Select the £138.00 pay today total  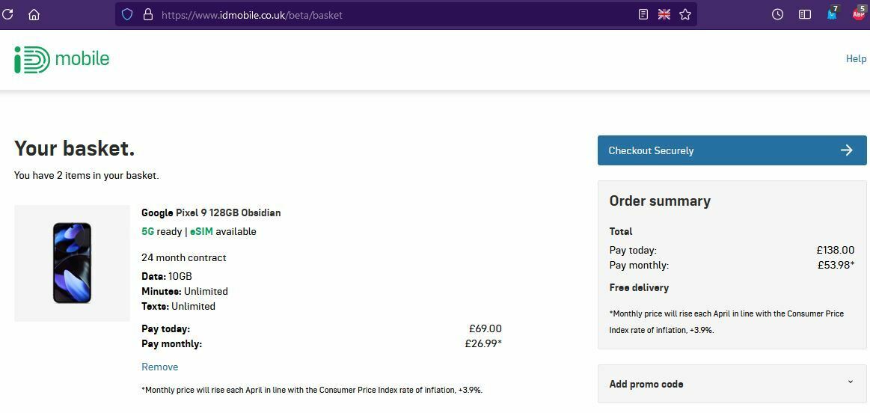click(836, 251)
